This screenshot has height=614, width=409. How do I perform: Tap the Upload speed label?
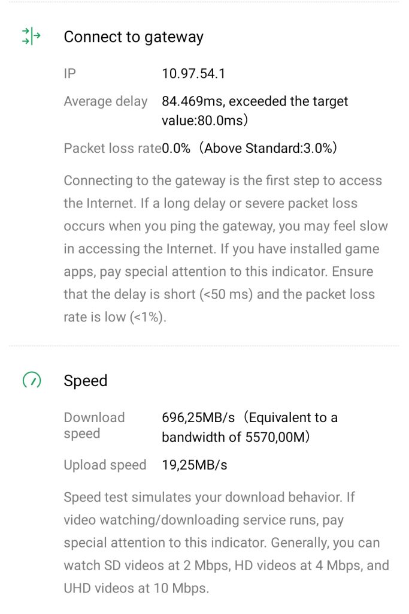[x=105, y=465]
